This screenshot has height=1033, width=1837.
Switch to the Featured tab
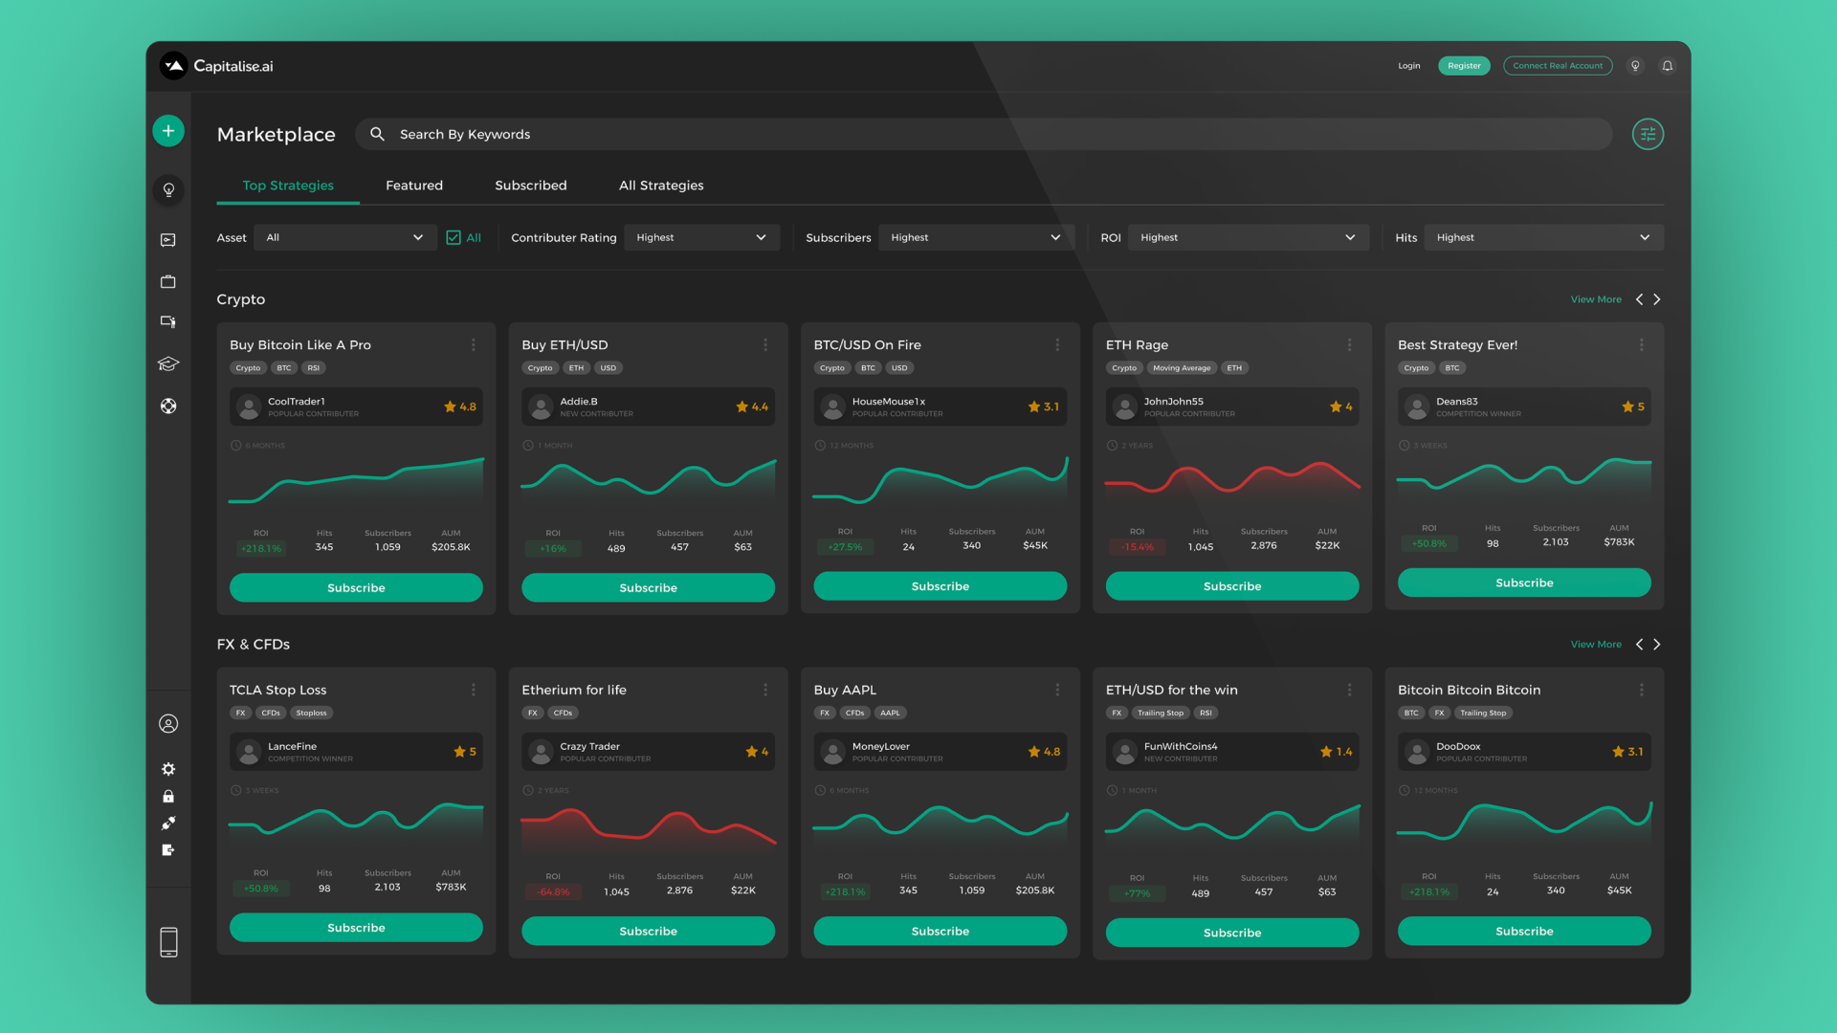(414, 185)
